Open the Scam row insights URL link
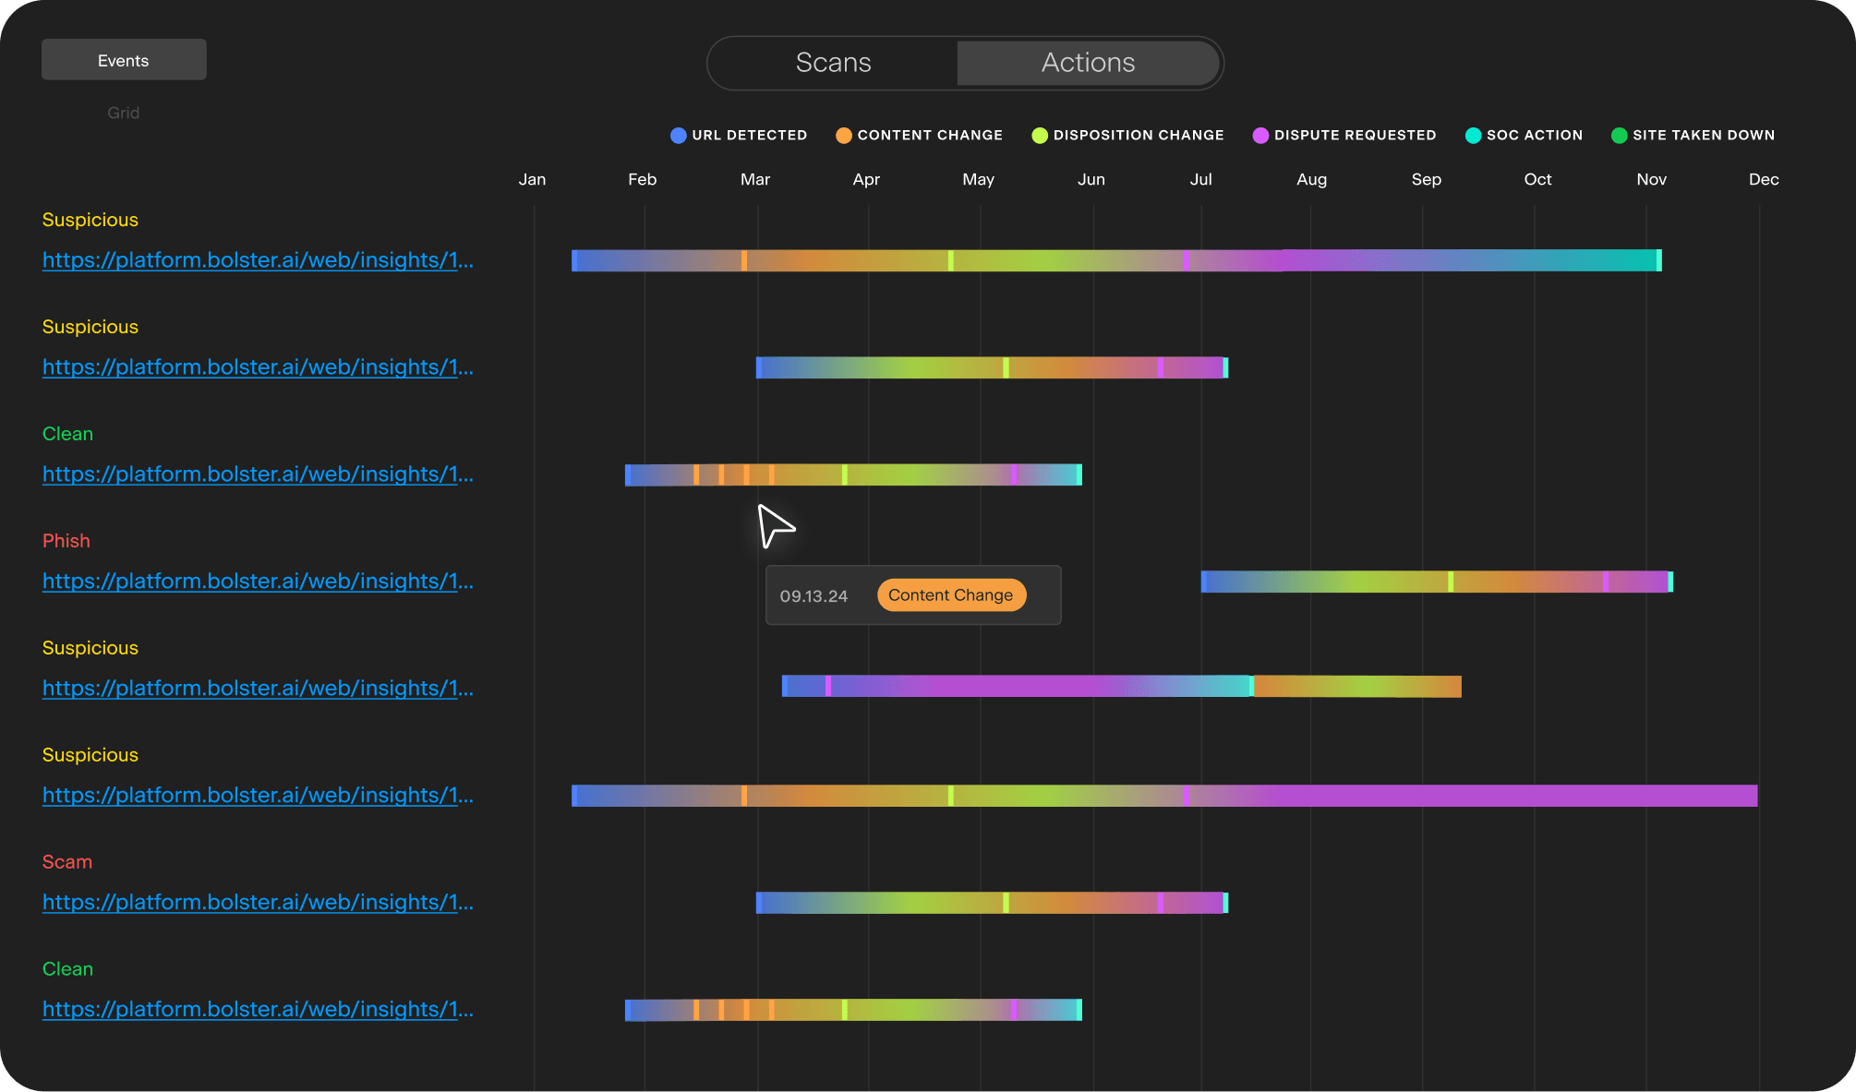Image resolution: width=1856 pixels, height=1092 pixels. (x=258, y=903)
